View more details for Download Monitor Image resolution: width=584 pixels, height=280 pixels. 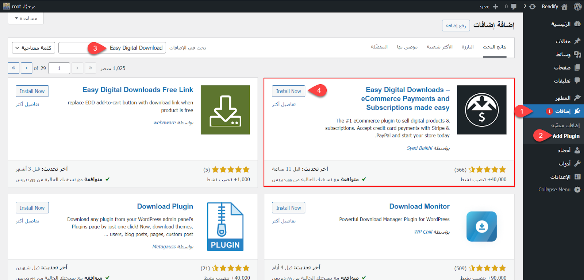(284, 221)
